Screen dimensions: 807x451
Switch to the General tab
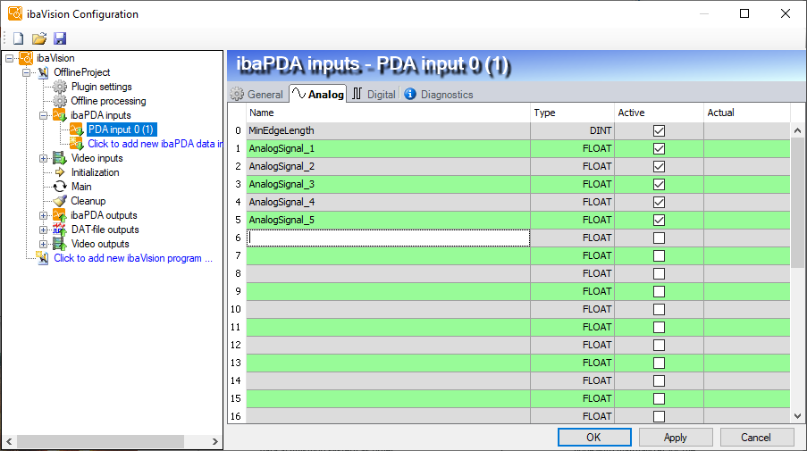(x=257, y=94)
